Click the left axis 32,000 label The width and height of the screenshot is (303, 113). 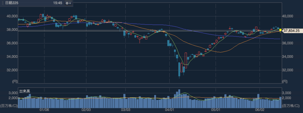point(12,70)
